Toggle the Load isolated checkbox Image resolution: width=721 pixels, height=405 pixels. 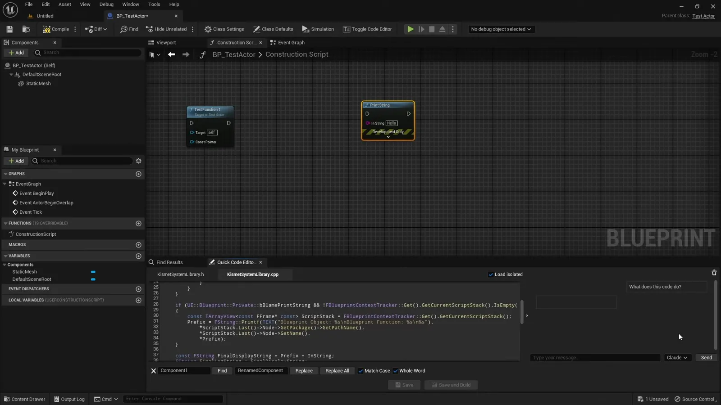coord(491,274)
